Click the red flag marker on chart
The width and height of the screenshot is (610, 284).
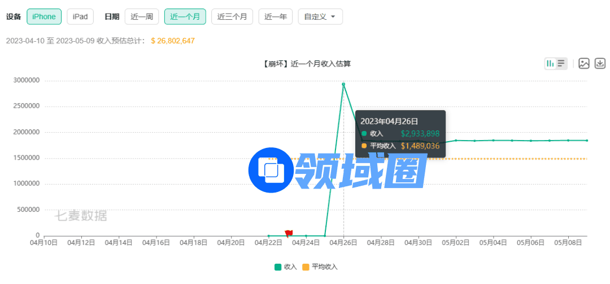click(x=289, y=233)
